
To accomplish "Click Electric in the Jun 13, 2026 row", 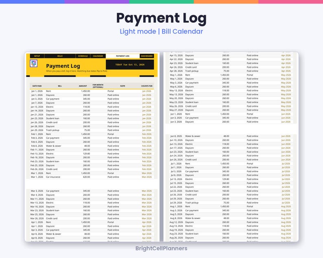I will [189, 144].
